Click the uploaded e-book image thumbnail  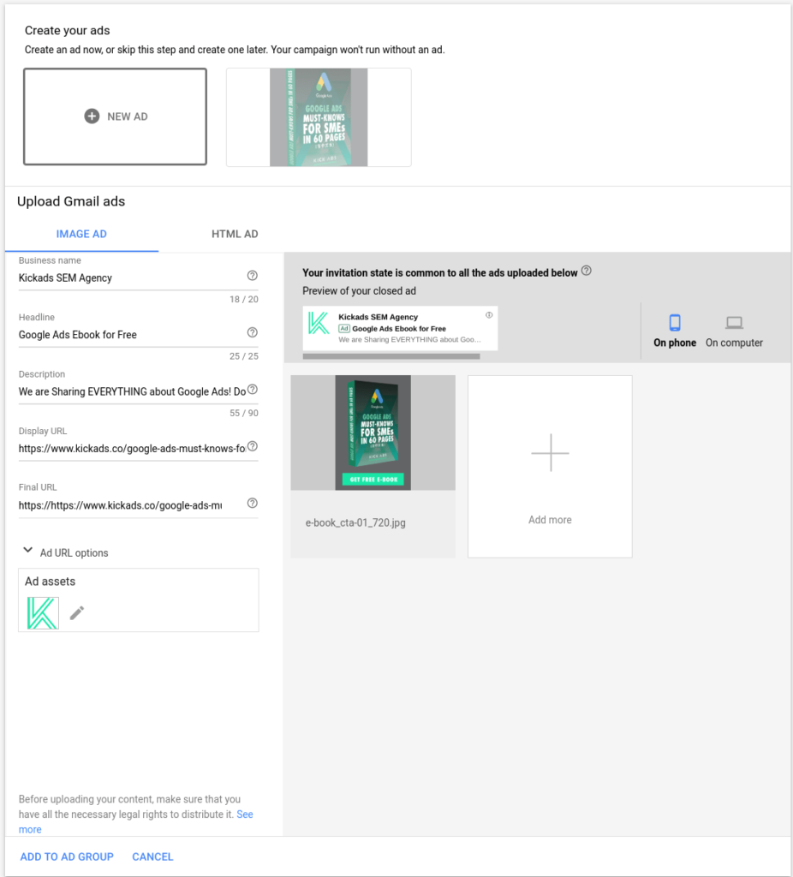373,433
